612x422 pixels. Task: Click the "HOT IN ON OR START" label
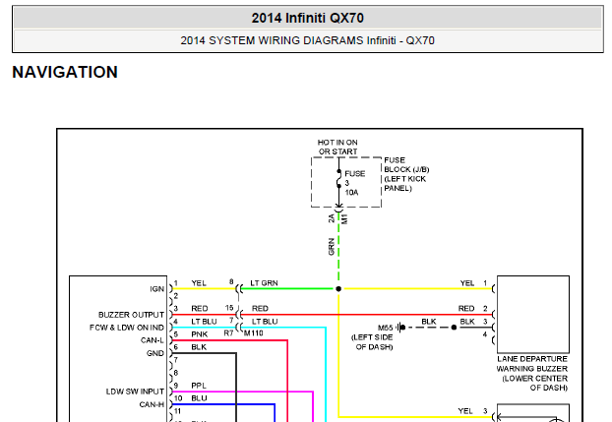click(x=337, y=148)
